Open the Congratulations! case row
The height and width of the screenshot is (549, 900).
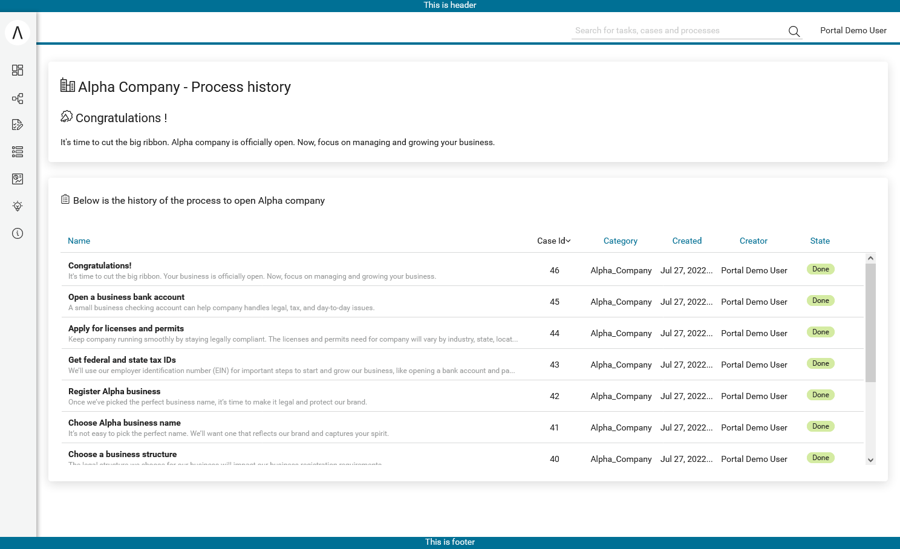coord(462,270)
